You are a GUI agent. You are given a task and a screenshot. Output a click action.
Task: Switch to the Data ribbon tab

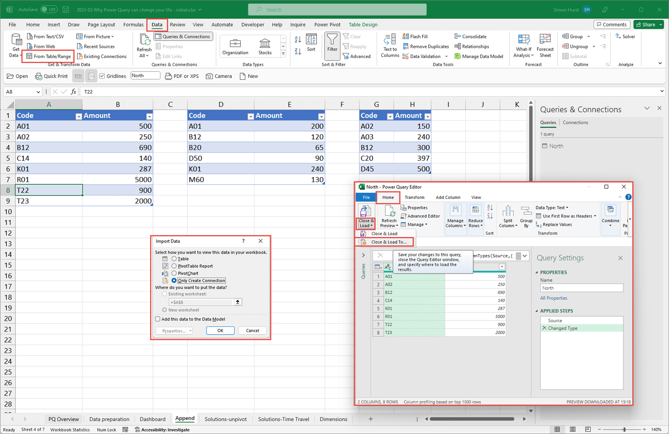[x=157, y=24]
